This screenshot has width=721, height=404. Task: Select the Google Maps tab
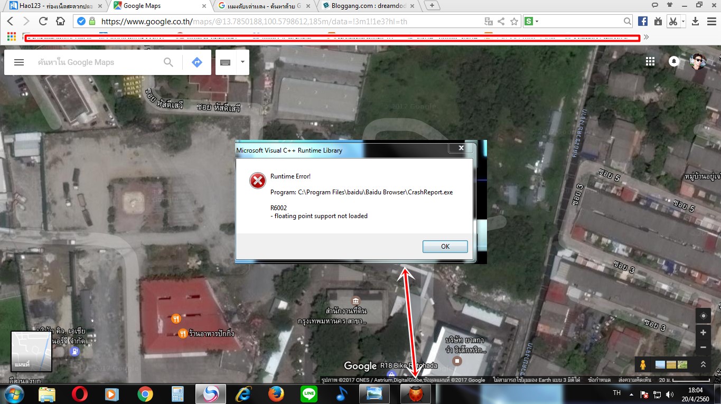tap(160, 6)
